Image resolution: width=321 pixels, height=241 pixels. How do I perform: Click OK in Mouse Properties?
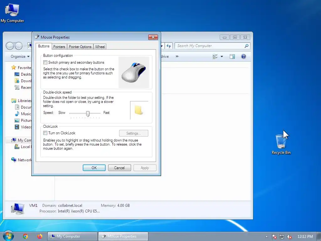[94, 168]
